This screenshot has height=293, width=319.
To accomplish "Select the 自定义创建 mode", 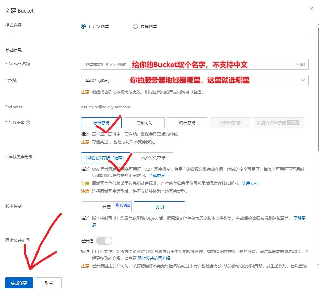I will [x=83, y=26].
